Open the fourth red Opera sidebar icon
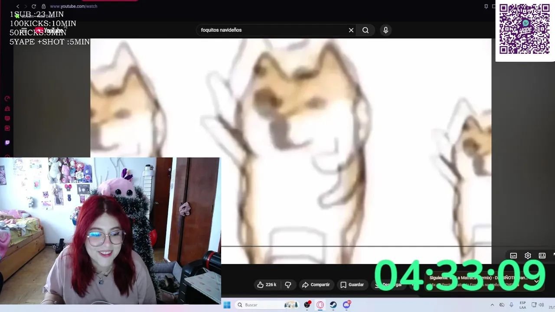The height and width of the screenshot is (312, 555). pyautogui.click(x=7, y=128)
